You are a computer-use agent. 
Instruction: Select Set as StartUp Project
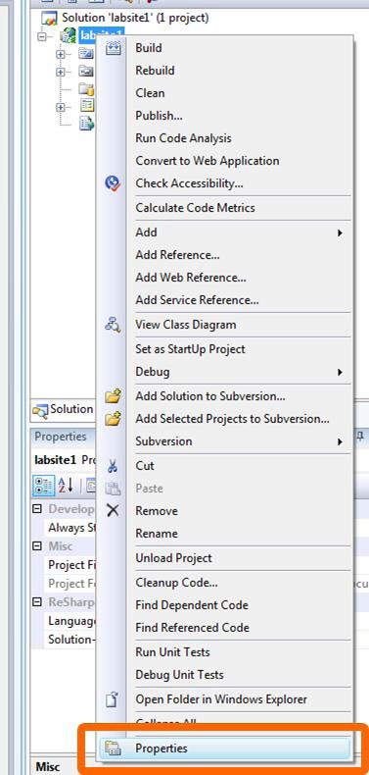191,349
